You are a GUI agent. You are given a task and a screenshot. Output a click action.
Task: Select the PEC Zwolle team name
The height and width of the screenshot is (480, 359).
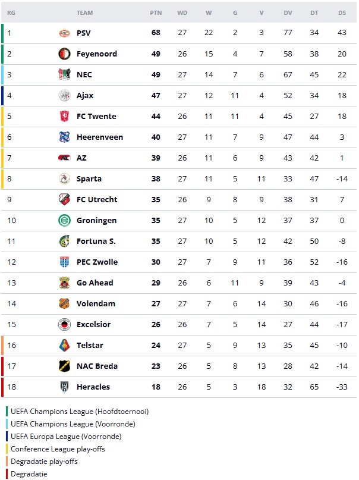tap(97, 262)
